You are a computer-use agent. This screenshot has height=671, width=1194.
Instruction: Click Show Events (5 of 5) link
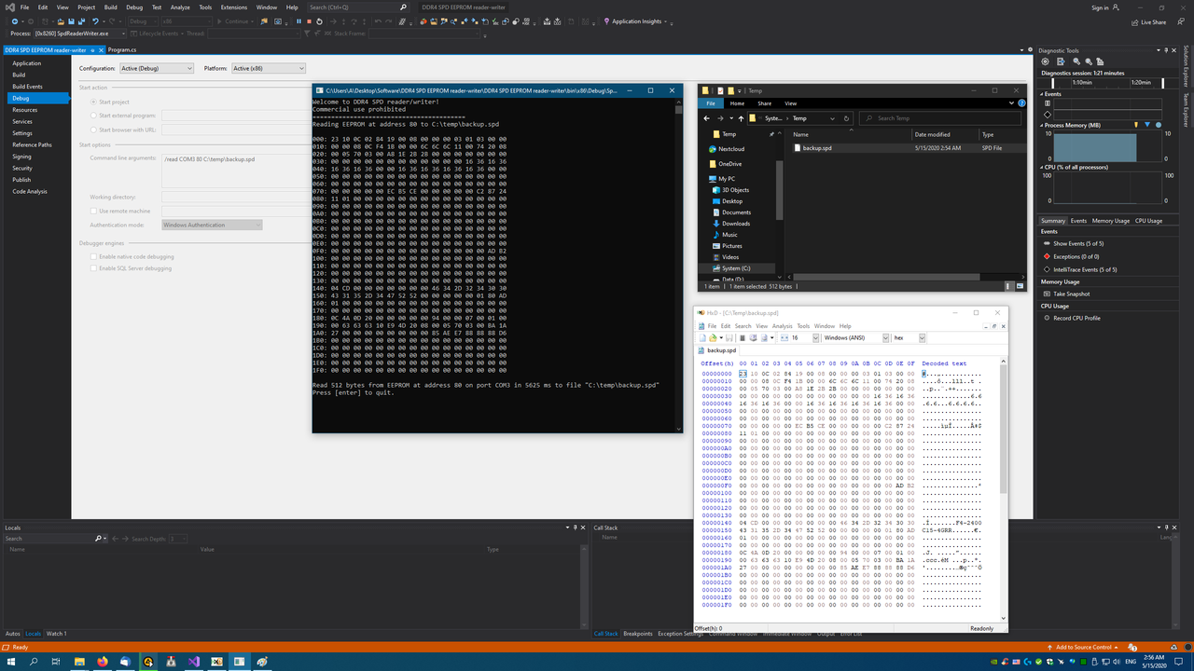1079,243
